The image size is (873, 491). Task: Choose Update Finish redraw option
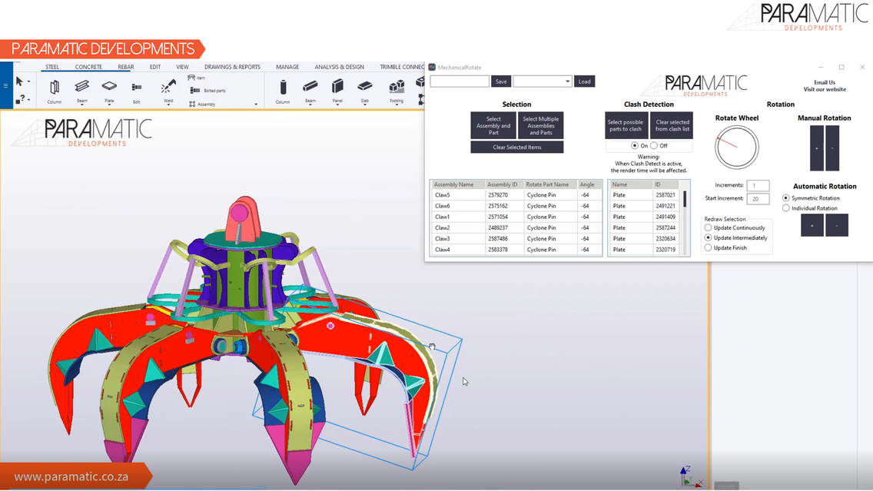(x=709, y=247)
